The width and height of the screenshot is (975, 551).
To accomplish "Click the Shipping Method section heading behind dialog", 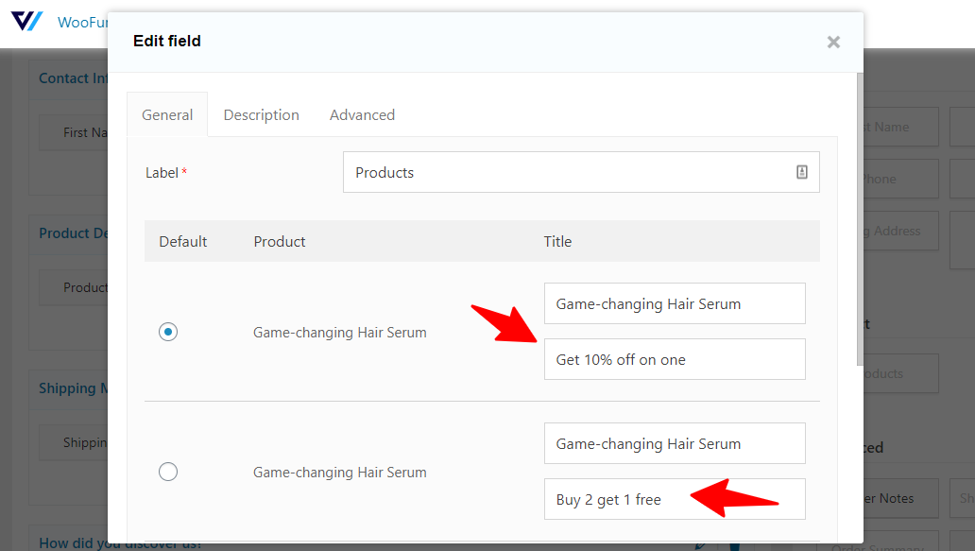I will coord(73,388).
